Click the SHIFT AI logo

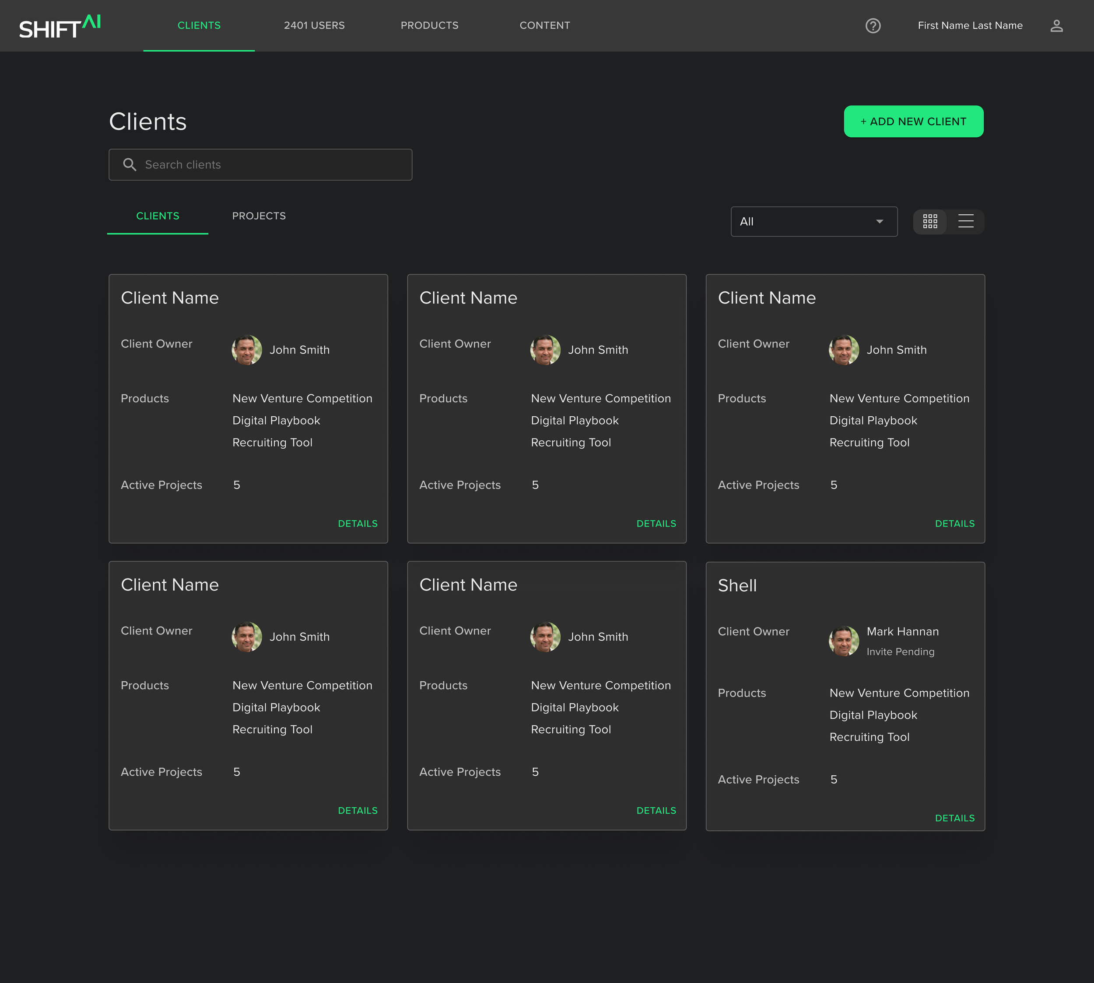(60, 27)
